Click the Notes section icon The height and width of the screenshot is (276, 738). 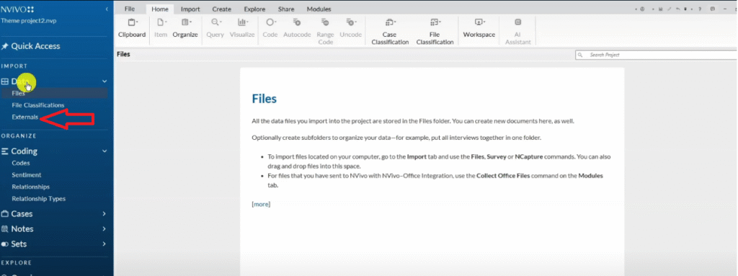5,229
